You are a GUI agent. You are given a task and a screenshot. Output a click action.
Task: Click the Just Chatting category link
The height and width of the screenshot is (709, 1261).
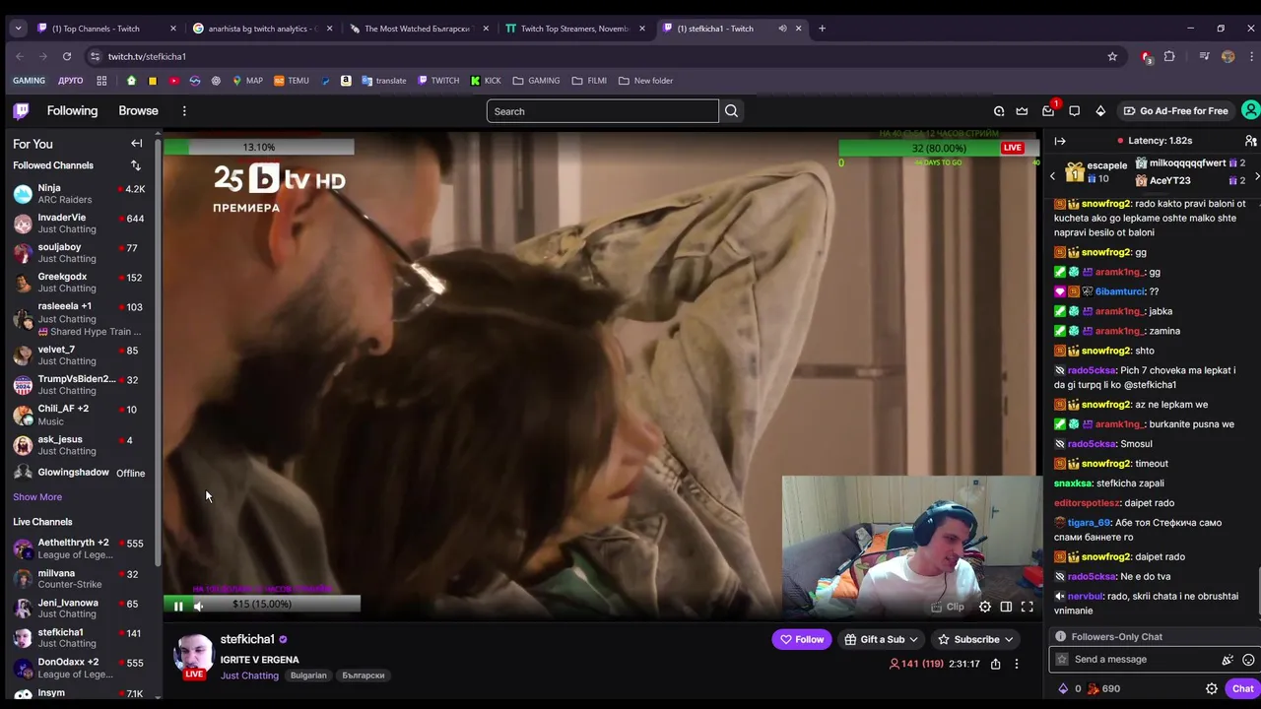coord(249,676)
